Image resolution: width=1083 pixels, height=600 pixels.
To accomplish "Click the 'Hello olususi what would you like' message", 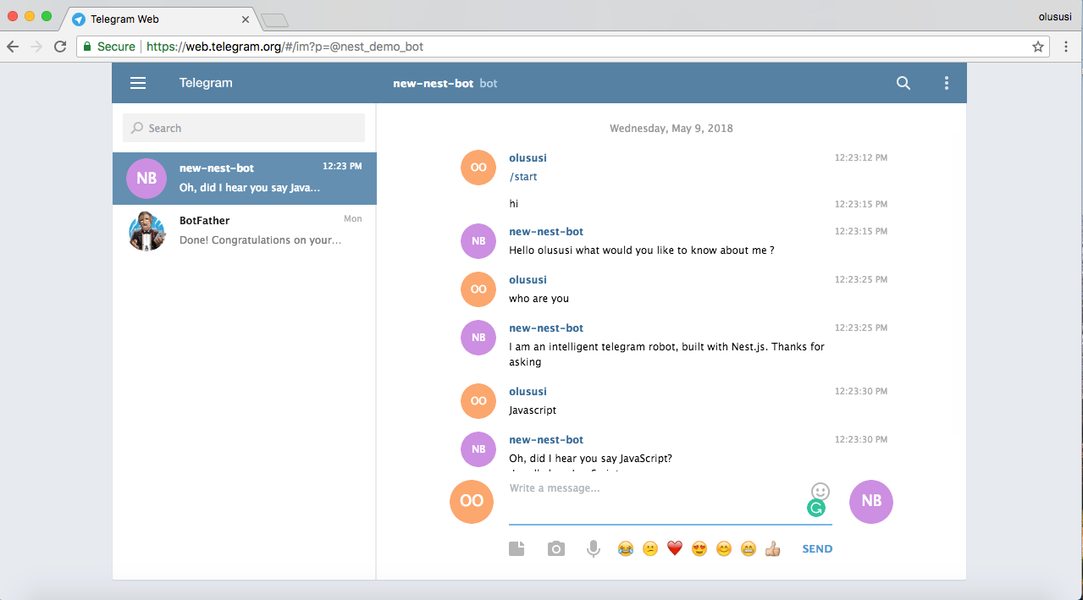I will point(642,250).
